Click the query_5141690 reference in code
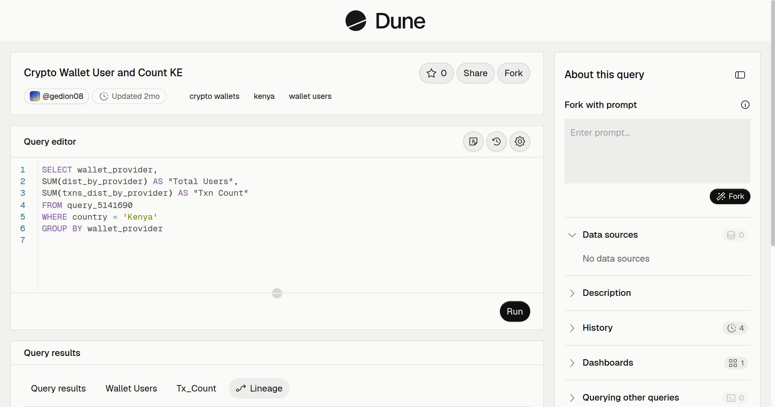775x407 pixels. point(100,205)
